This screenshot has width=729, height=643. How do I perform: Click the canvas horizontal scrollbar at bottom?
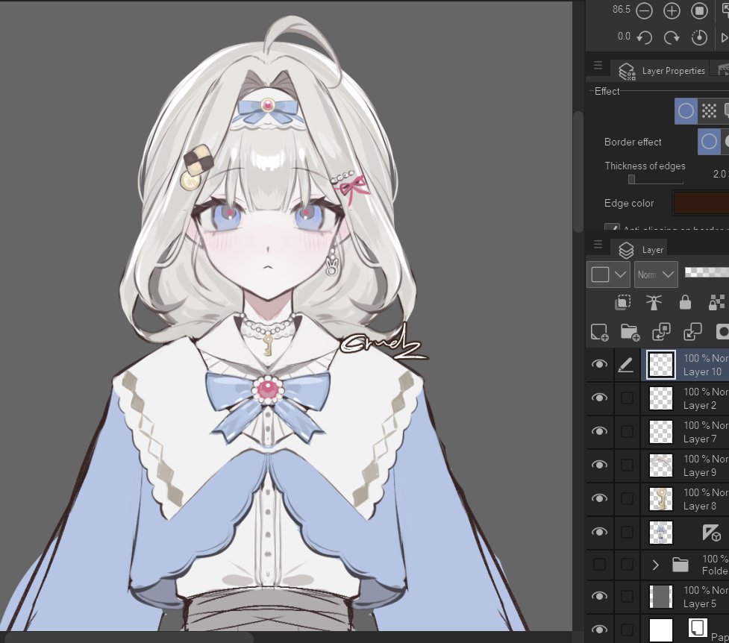pos(128,638)
